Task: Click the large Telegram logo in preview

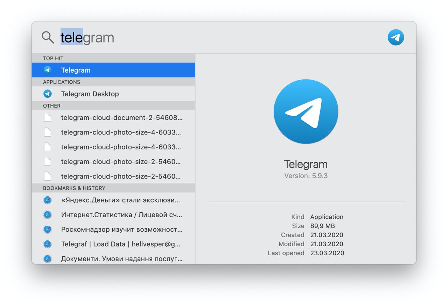Action: tap(306, 111)
